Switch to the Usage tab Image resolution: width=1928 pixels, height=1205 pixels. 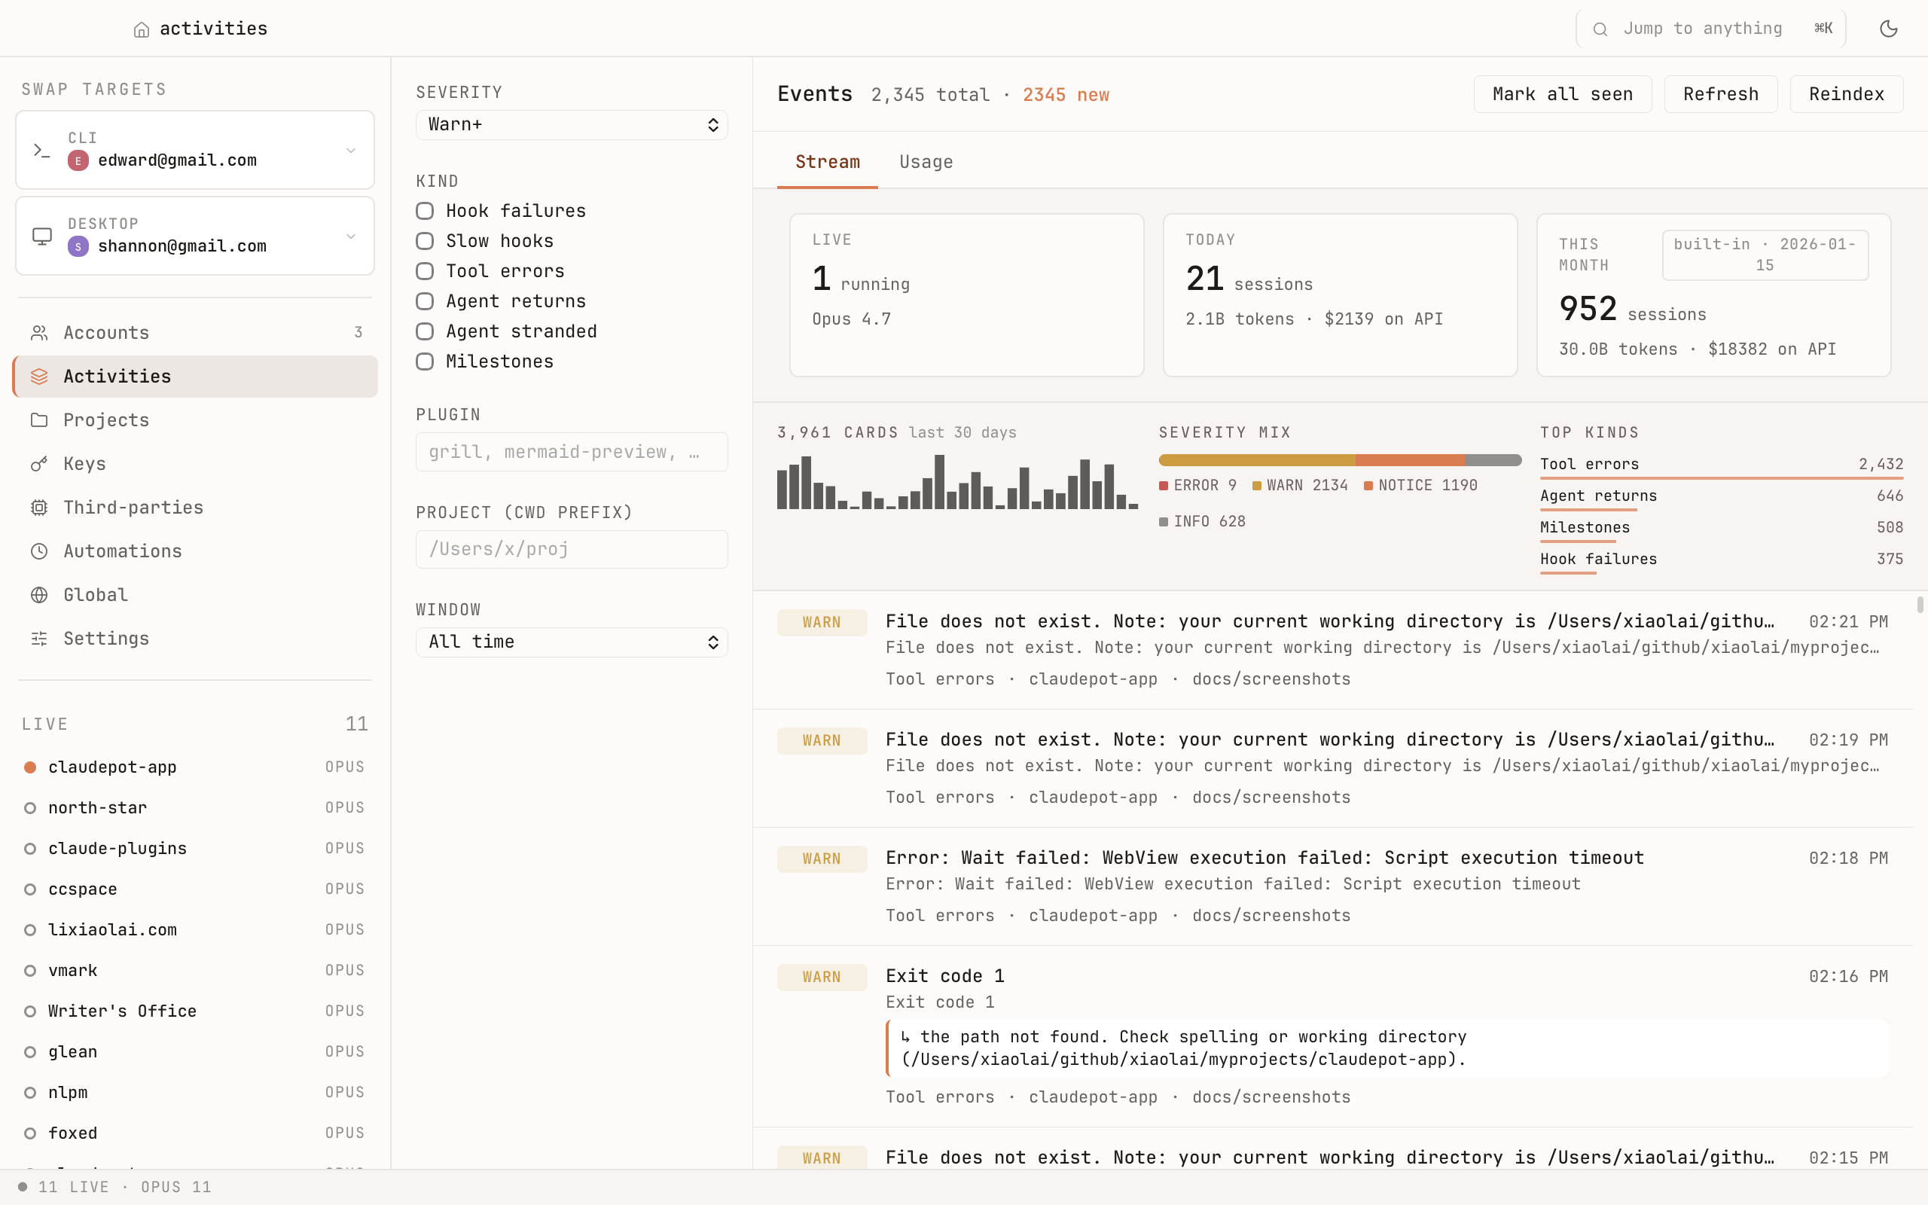point(926,162)
